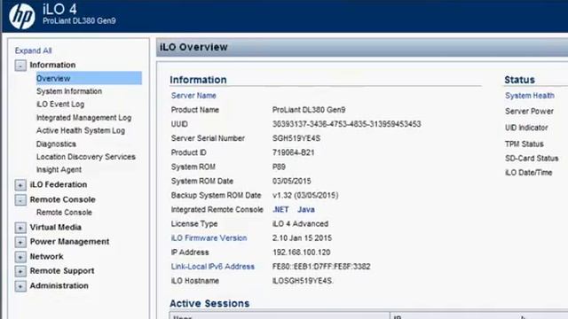Image resolution: width=568 pixels, height=319 pixels.
Task: Click iLO Firmware Version link
Action: pos(209,238)
